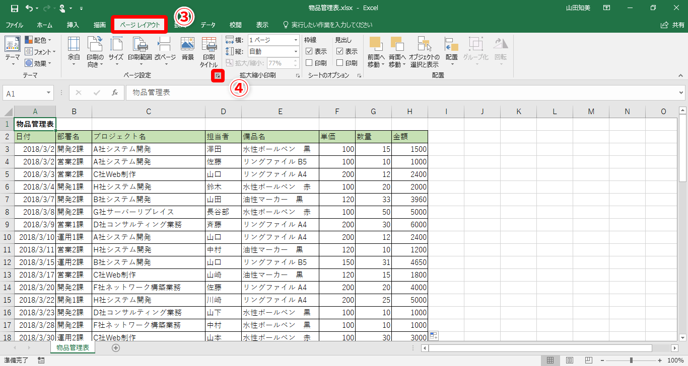The height and width of the screenshot is (366, 688).
Task: Click the macro record status bar icon
Action: point(41,360)
